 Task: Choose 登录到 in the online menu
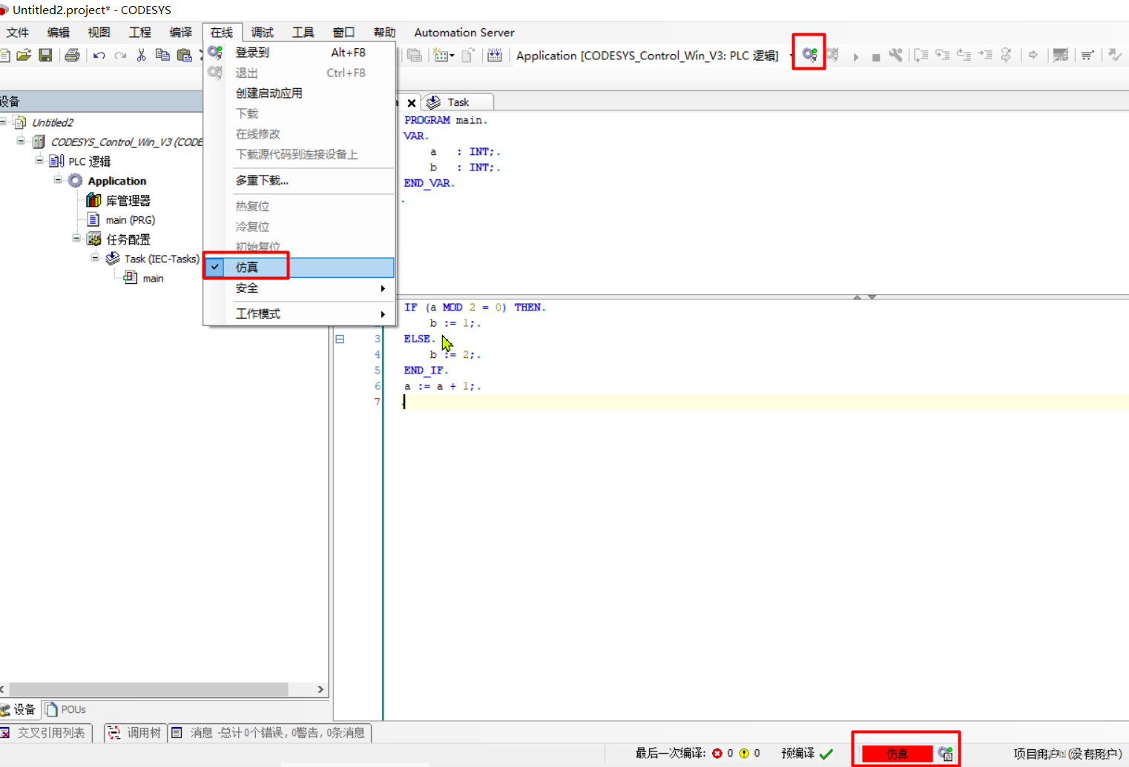click(x=299, y=53)
